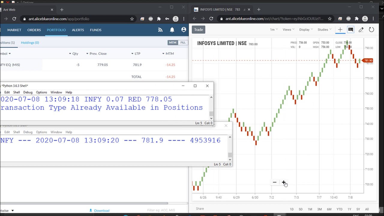
Task: Open the 1m interval dropdown
Action: (x=274, y=29)
